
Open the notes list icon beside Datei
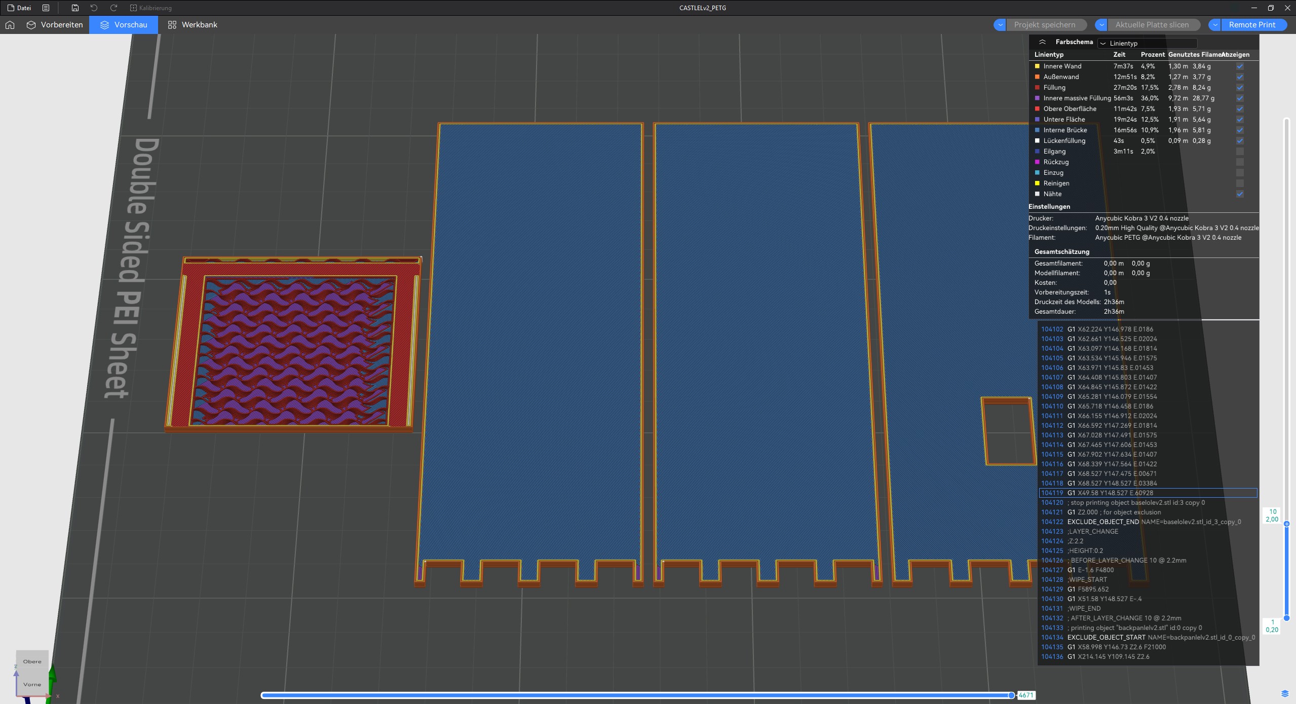click(x=46, y=8)
